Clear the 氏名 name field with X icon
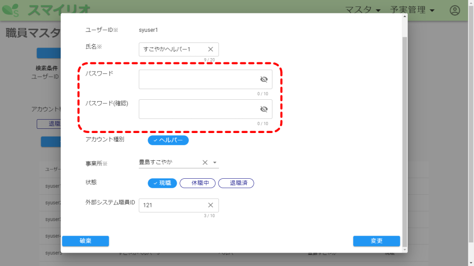The width and height of the screenshot is (474, 266). pyautogui.click(x=210, y=49)
